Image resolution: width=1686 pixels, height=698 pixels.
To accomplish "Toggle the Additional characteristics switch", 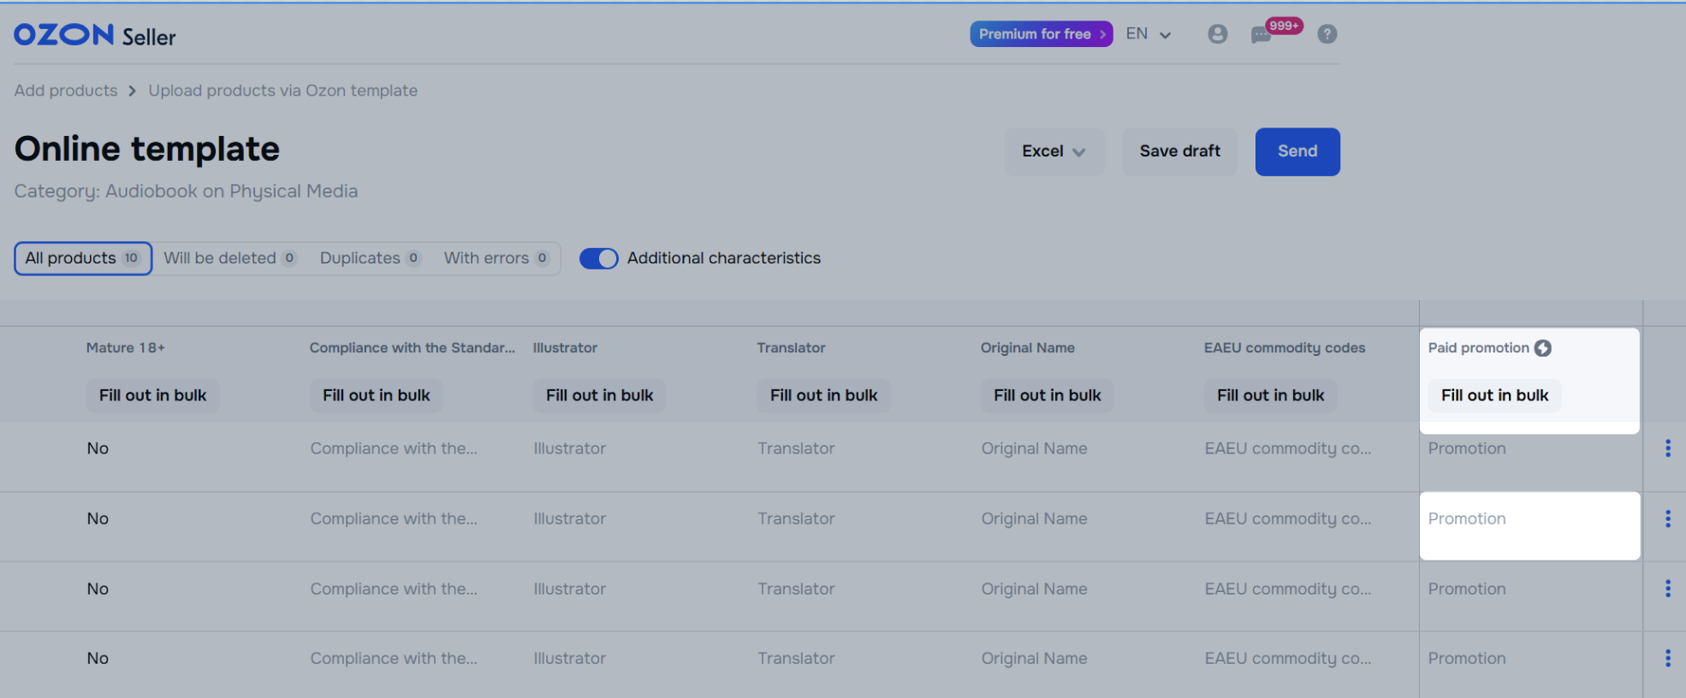I will (x=598, y=258).
